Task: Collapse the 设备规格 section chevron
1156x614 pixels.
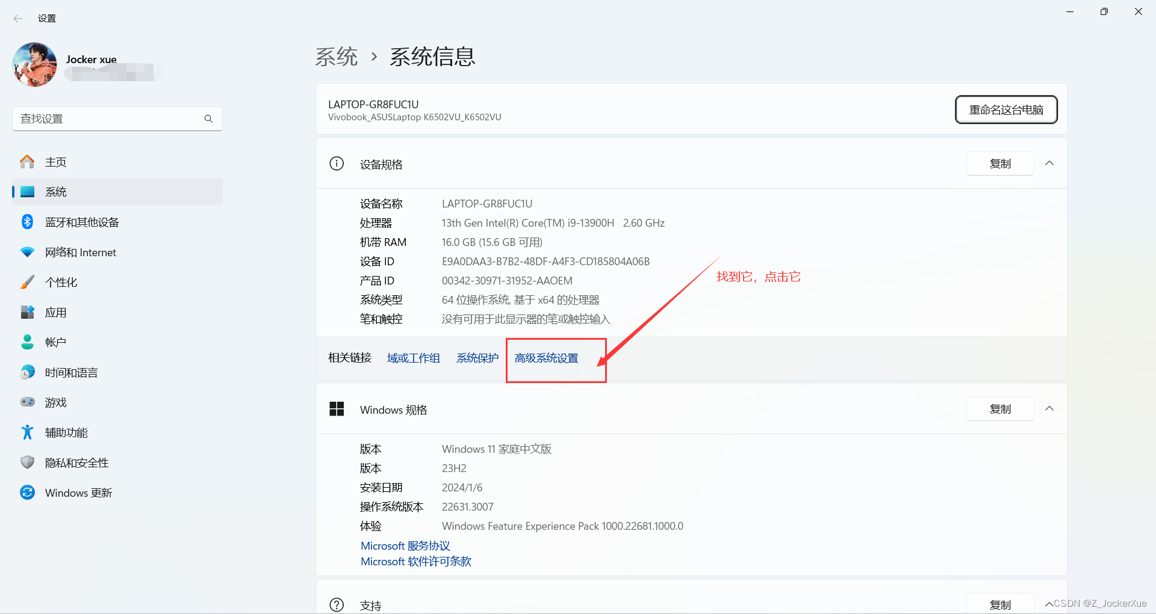Action: pos(1049,164)
